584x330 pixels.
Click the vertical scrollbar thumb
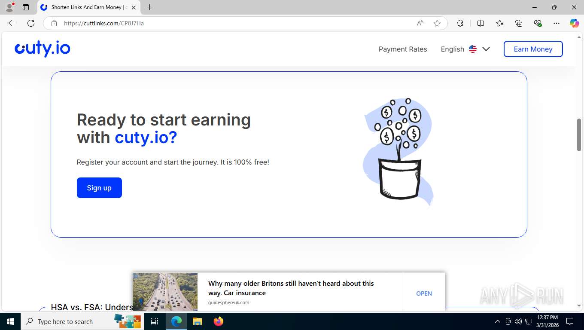coord(579,134)
